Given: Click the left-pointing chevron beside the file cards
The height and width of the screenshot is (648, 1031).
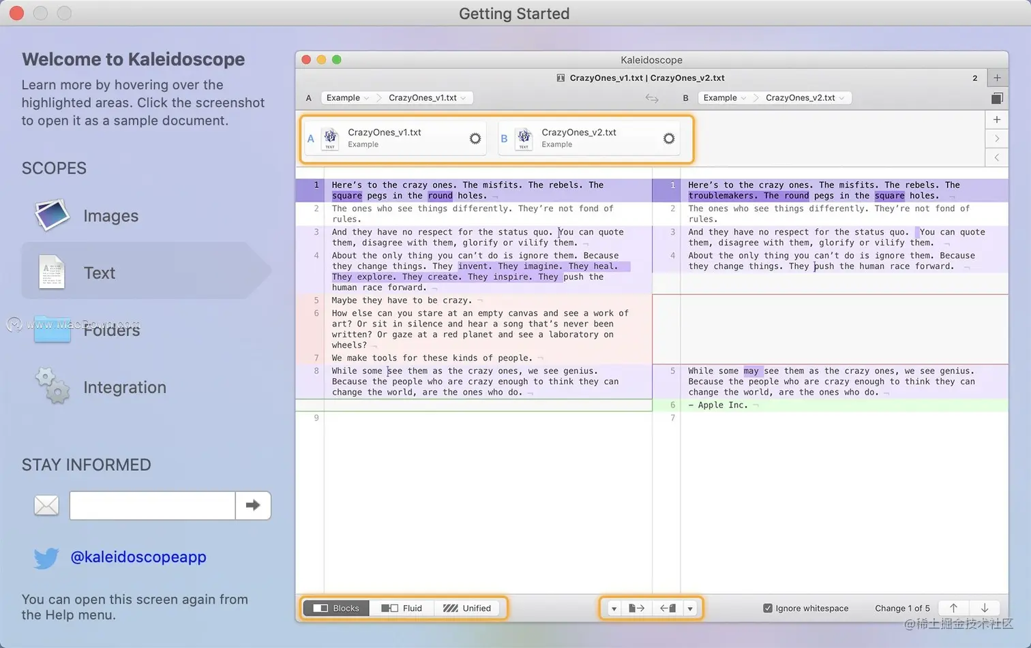Looking at the screenshot, I should tap(997, 157).
